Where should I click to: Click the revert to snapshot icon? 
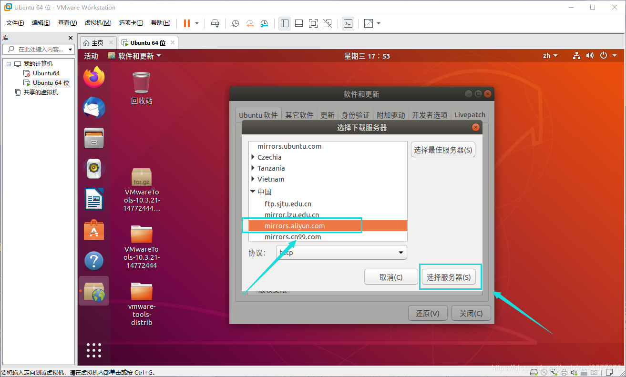(x=250, y=23)
